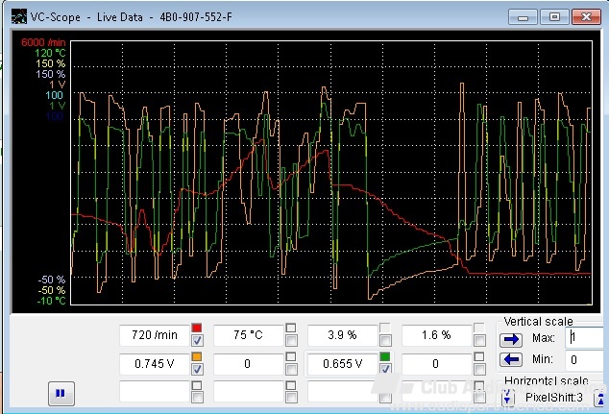Click the green -10 °C axis label
The height and width of the screenshot is (414, 609).
tap(51, 301)
